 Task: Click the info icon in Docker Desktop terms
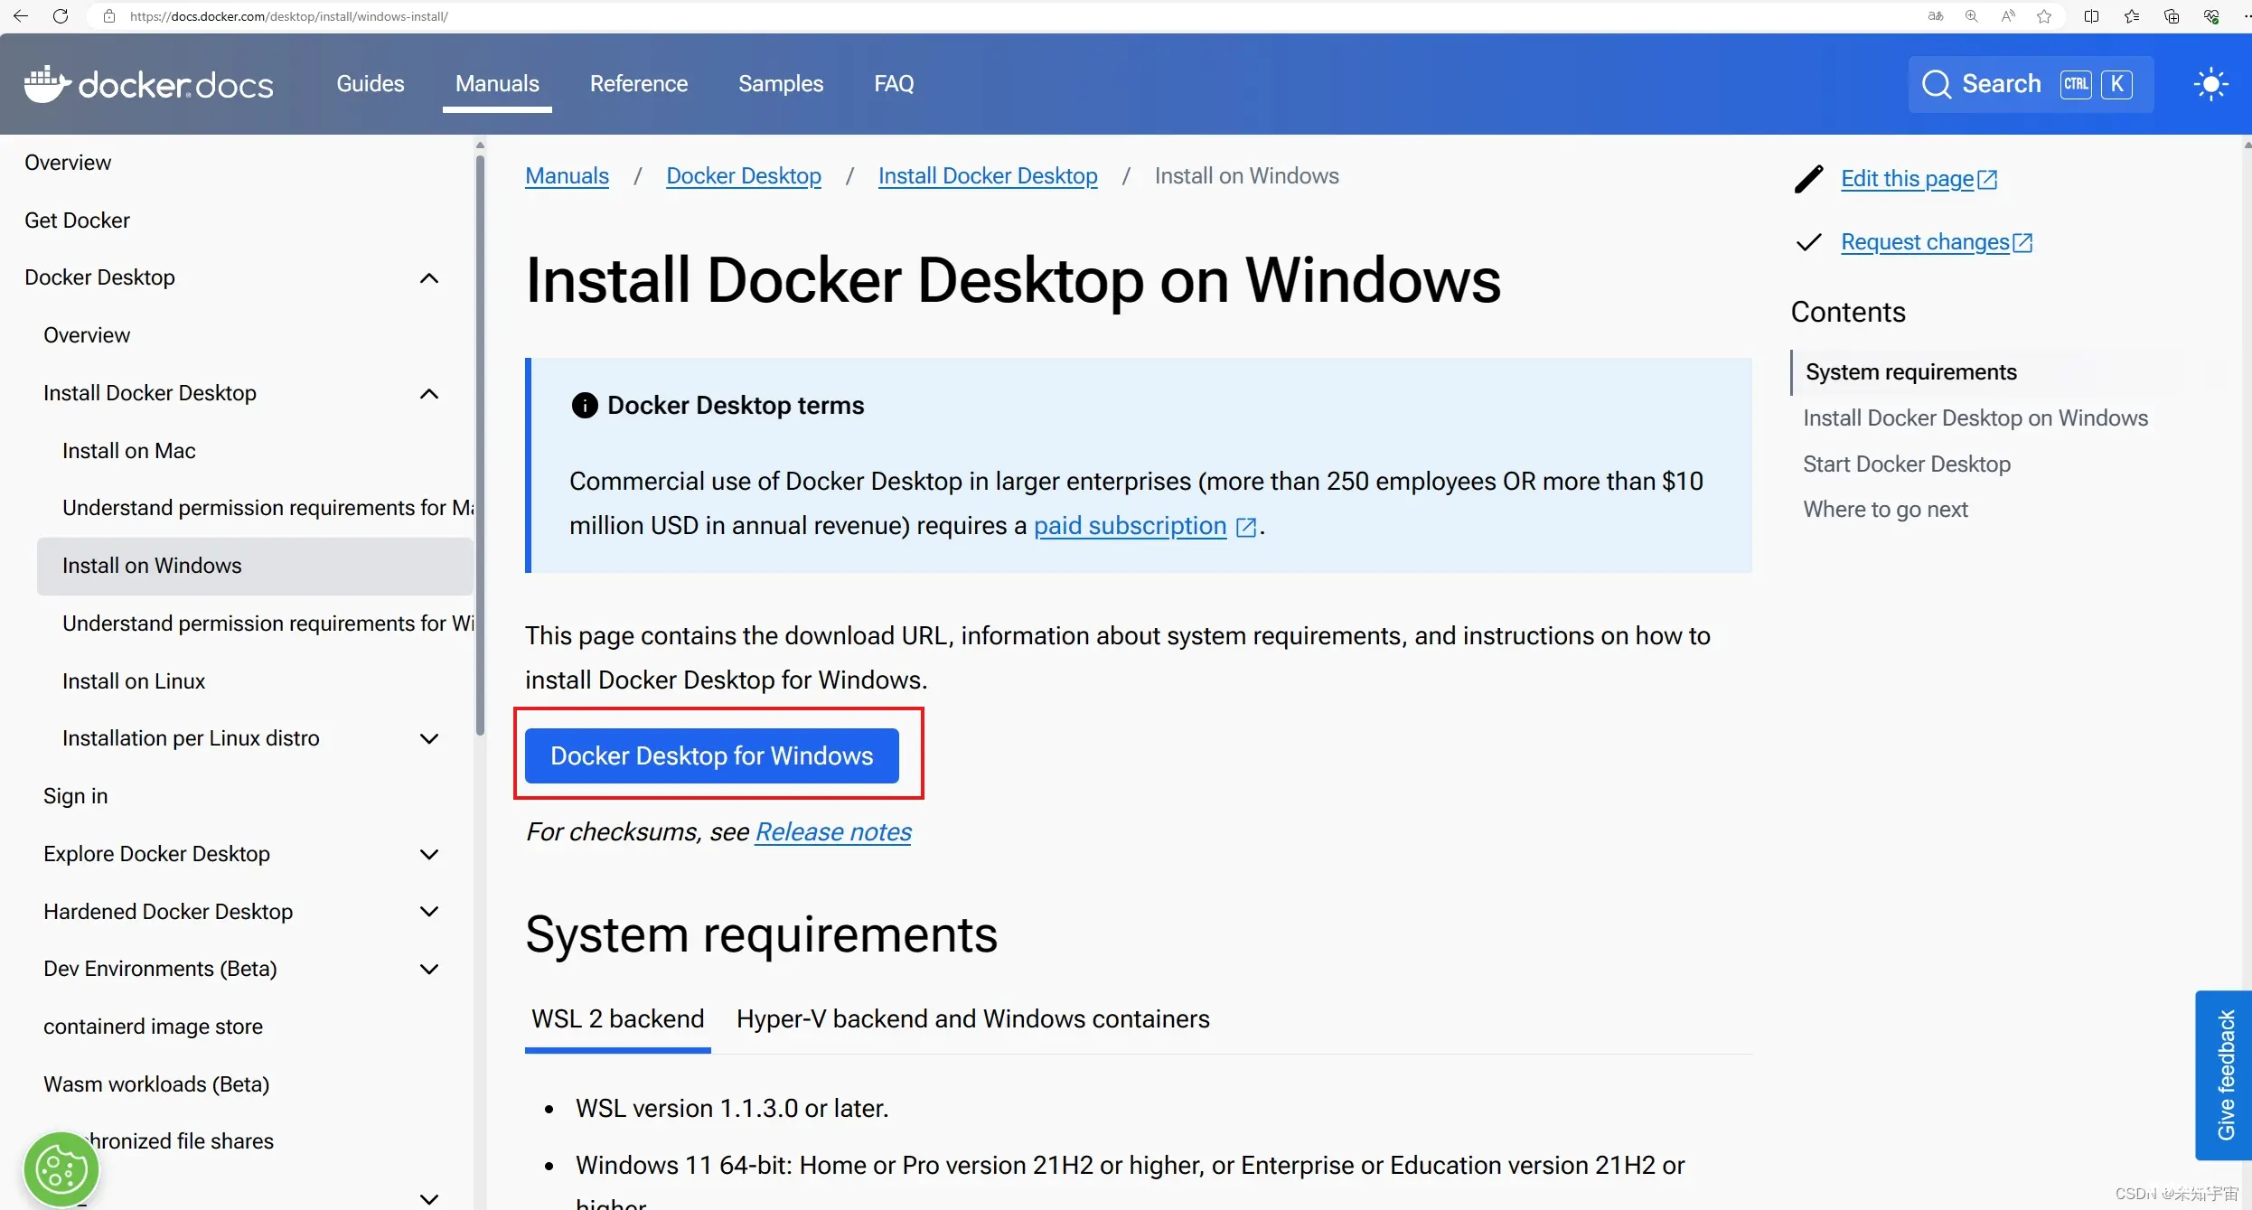pos(585,406)
